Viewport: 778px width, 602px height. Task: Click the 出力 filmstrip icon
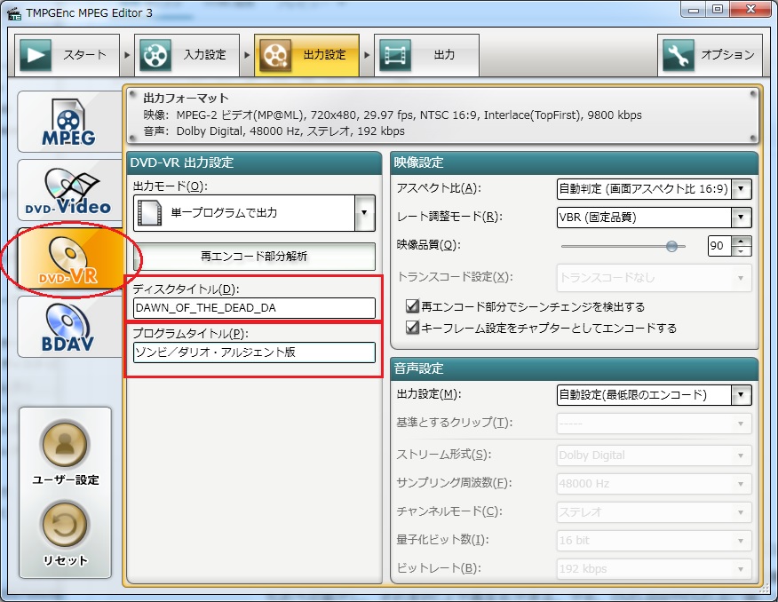click(395, 55)
